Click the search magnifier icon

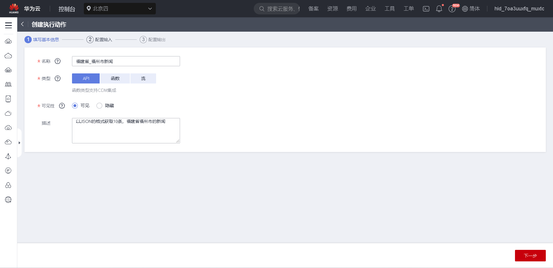coord(262,9)
